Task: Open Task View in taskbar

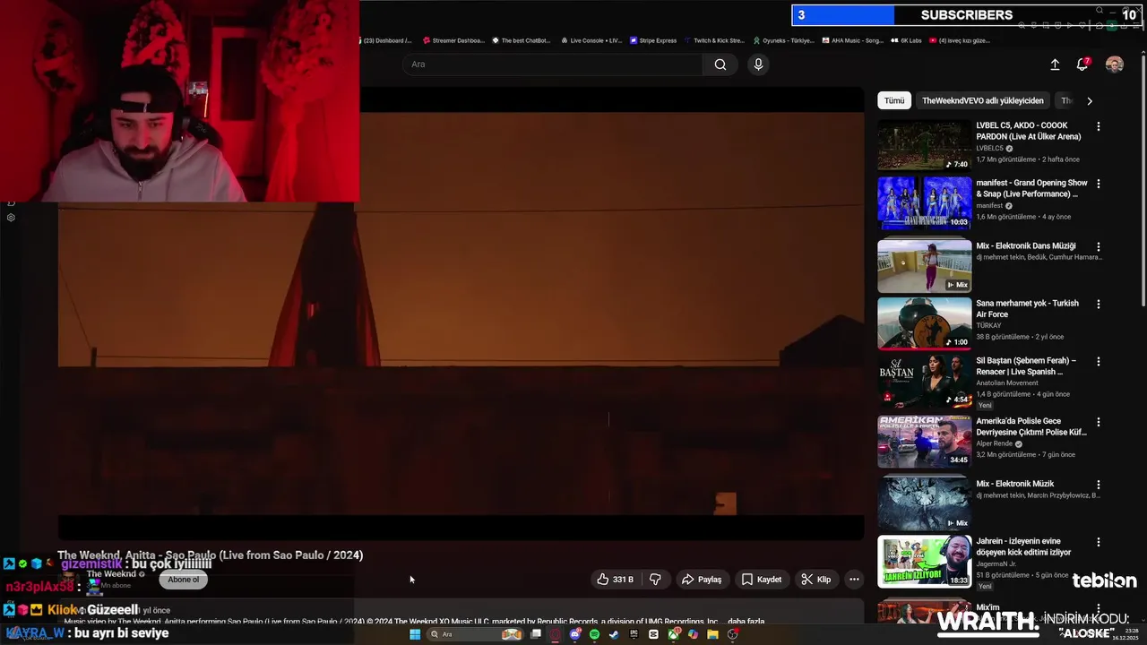Action: (x=535, y=634)
